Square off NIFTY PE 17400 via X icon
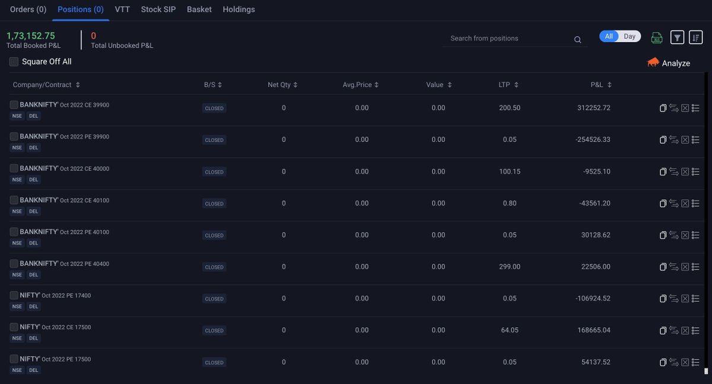Screen dimensions: 712x384 [x=685, y=299]
